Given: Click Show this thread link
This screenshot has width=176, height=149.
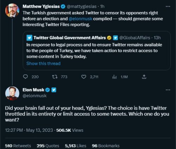Looking at the screenshot, I should 43,63.
